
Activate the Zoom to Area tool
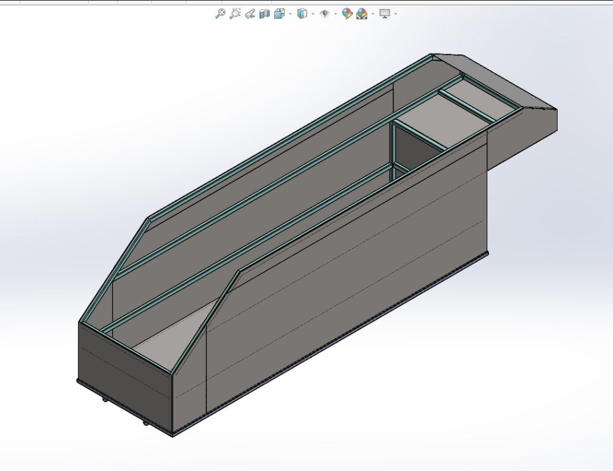(x=235, y=14)
